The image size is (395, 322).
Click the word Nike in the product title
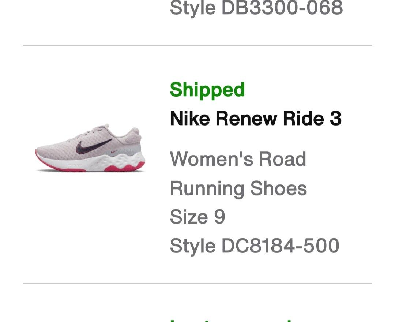click(x=189, y=119)
